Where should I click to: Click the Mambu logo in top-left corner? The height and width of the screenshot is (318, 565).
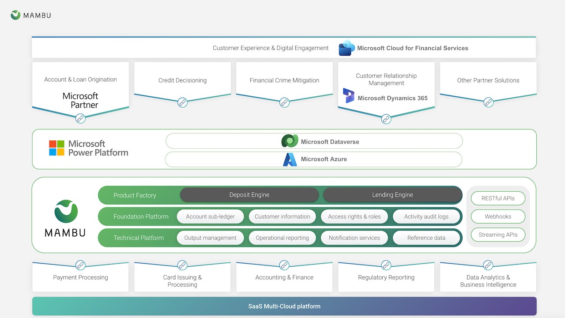(31, 15)
